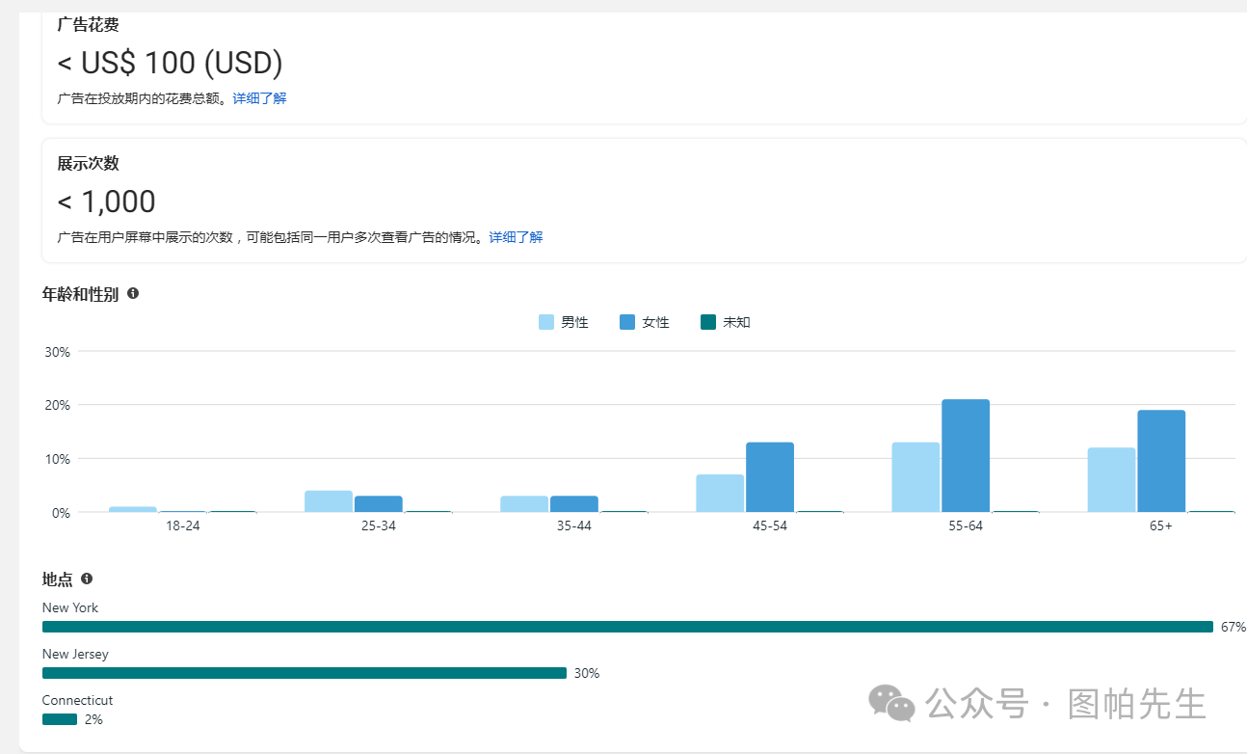This screenshot has height=754, width=1247.
Task: Open 详细了解 link under 展示次数
Action: pyautogui.click(x=516, y=237)
